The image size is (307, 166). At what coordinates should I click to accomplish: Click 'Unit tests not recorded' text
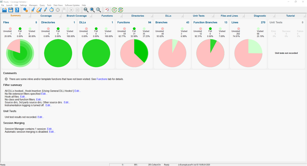point(286,53)
